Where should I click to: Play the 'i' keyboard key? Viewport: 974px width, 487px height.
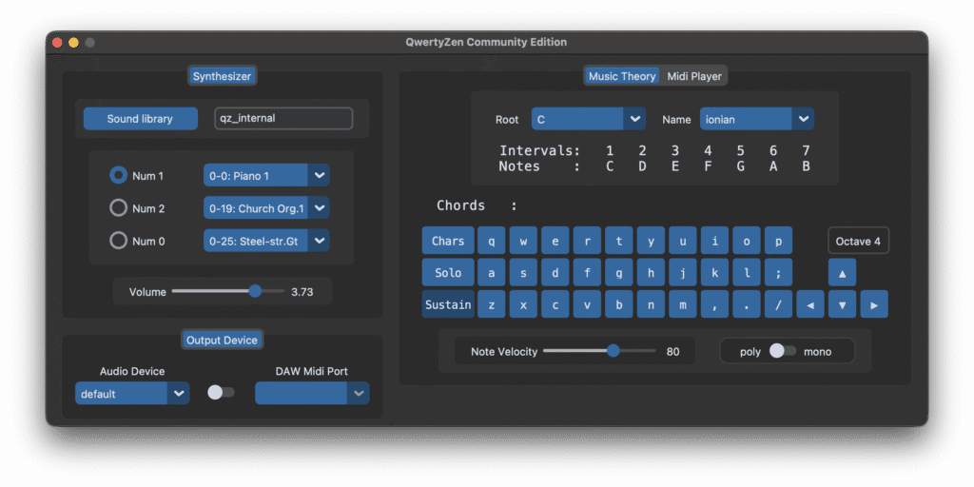tap(715, 241)
